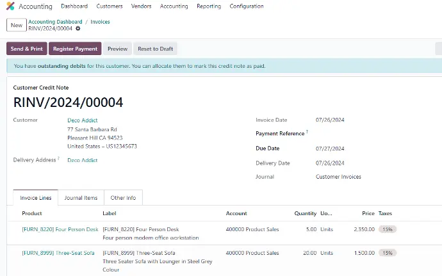This screenshot has width=442, height=276.
Task: Show help tooltip for Delivery Address
Action: point(59,158)
